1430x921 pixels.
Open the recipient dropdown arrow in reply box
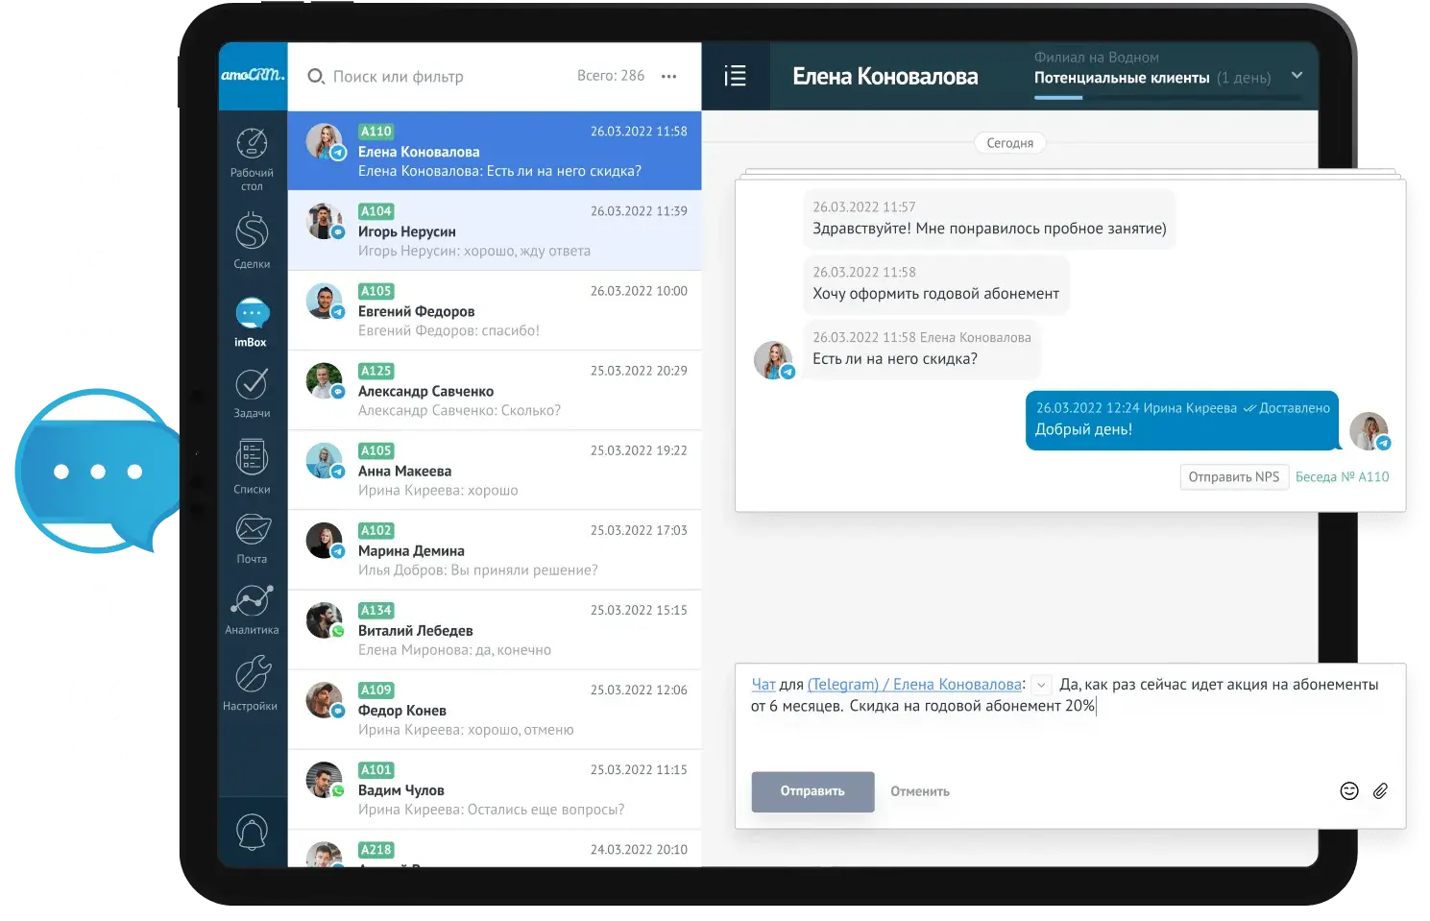click(x=1041, y=685)
